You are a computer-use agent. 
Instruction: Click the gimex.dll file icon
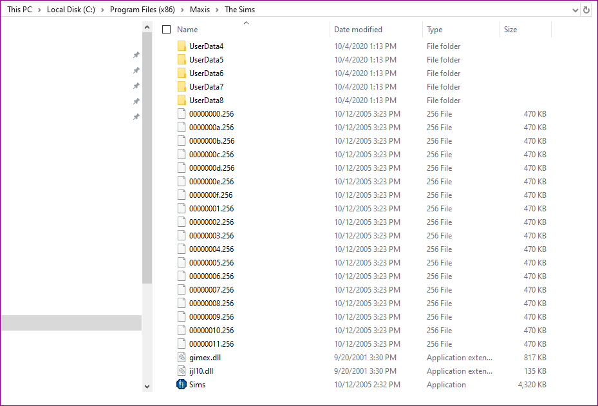pyautogui.click(x=182, y=358)
